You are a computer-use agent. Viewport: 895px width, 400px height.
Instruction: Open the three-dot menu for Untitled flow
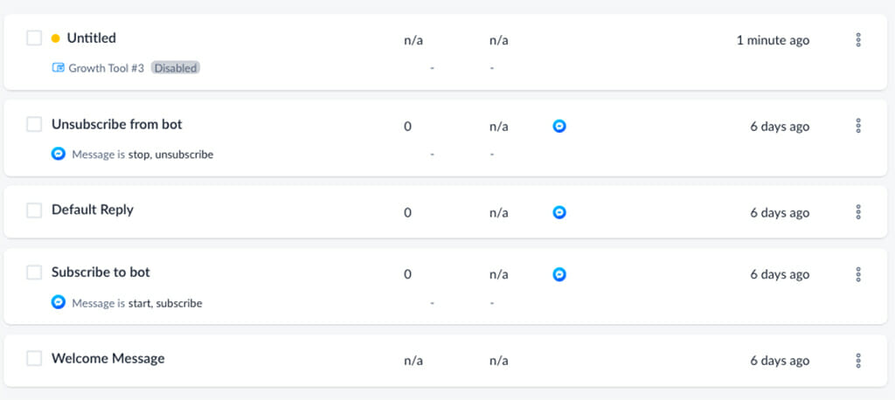[x=858, y=40]
